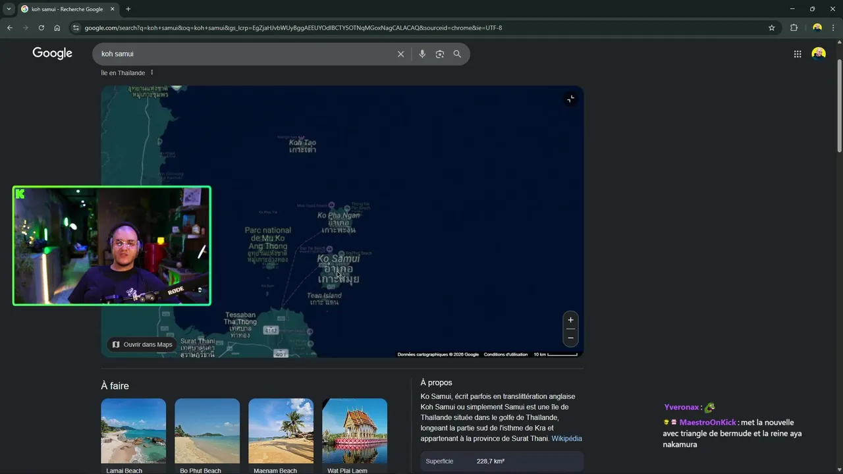Click the Superficie 228,7 km² row

point(502,461)
